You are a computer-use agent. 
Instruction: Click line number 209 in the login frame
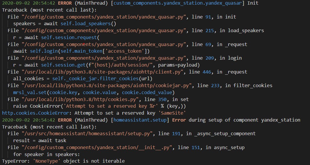[x=209, y=58]
